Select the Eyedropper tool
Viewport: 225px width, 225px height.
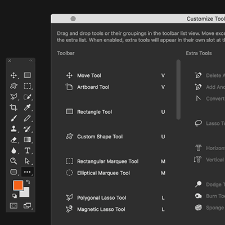[x=28, y=107]
